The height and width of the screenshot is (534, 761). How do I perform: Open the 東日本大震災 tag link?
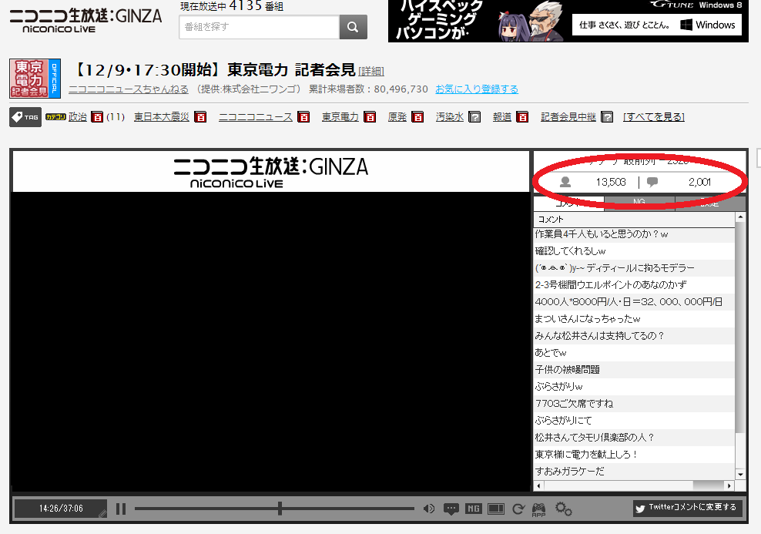click(162, 117)
